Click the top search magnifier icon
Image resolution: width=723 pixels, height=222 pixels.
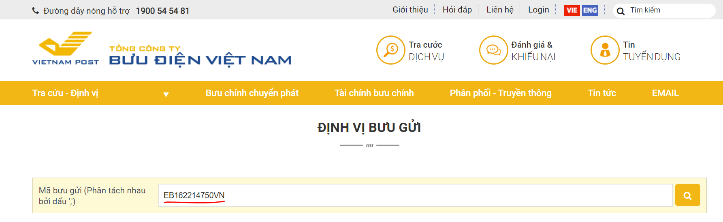621,11
